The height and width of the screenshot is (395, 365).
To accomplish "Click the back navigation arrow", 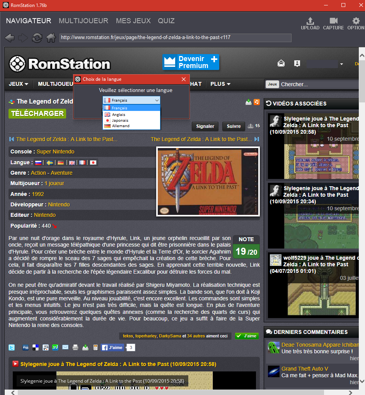I will (x=10, y=38).
